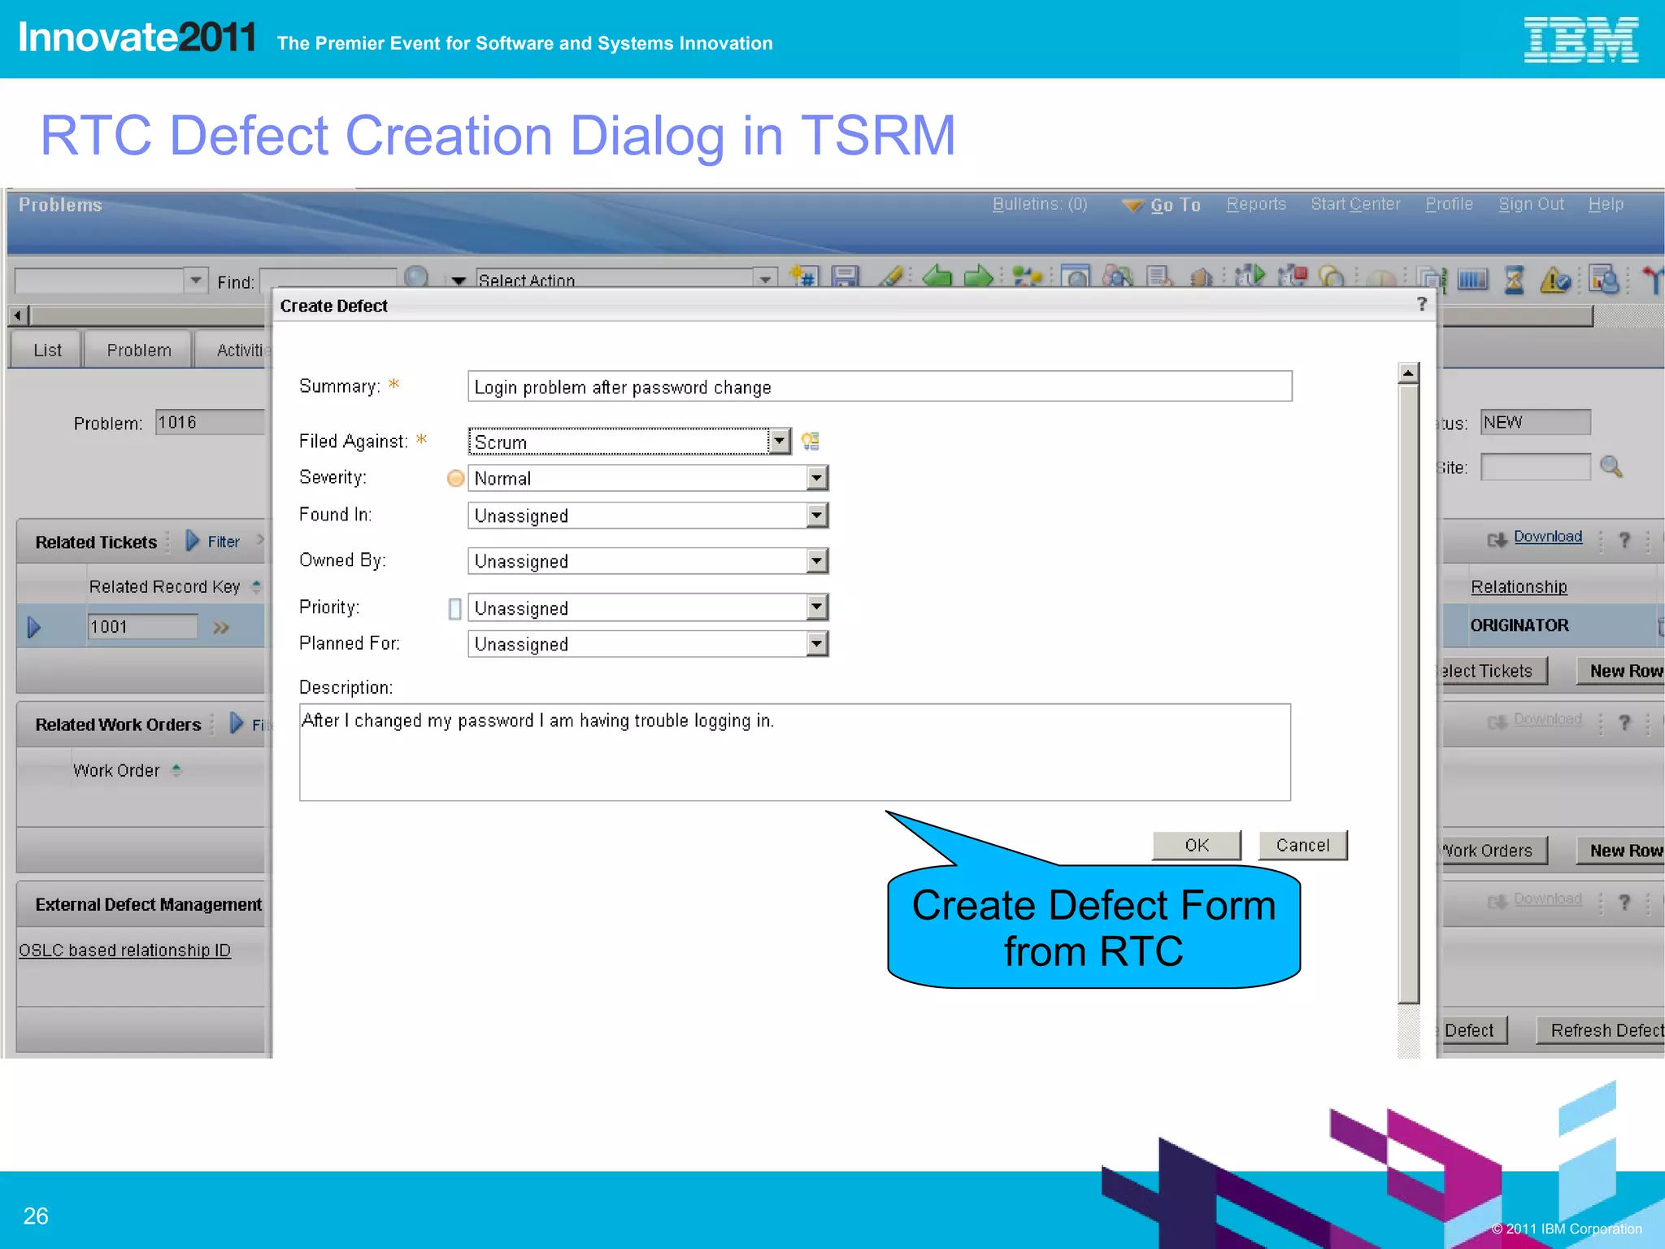The height and width of the screenshot is (1249, 1665).
Task: Click the Related Work Orders help question mark
Action: (x=1624, y=723)
